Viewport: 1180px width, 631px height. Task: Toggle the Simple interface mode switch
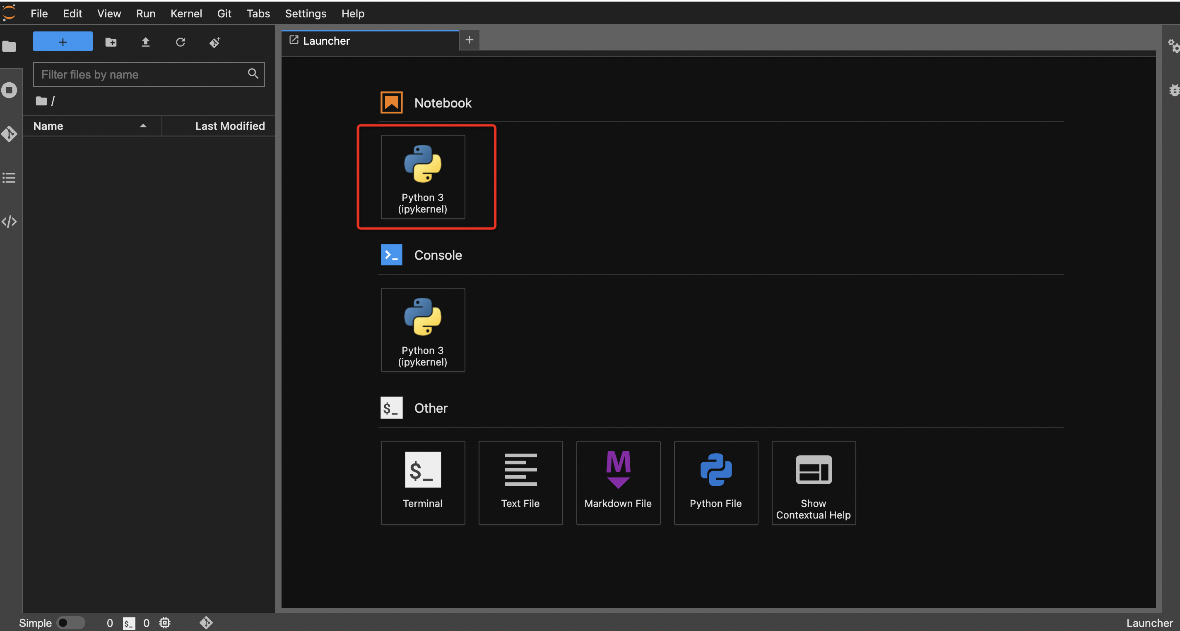(x=70, y=622)
